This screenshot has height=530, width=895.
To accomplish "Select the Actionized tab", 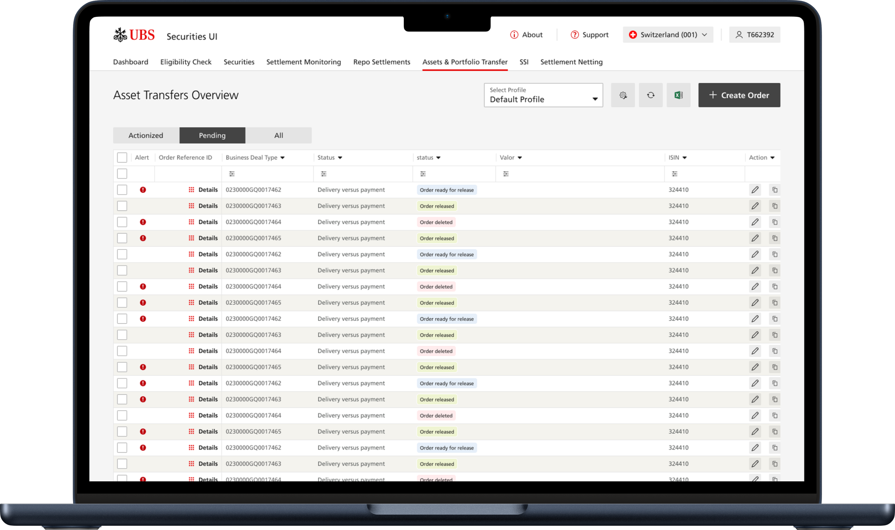I will [146, 135].
